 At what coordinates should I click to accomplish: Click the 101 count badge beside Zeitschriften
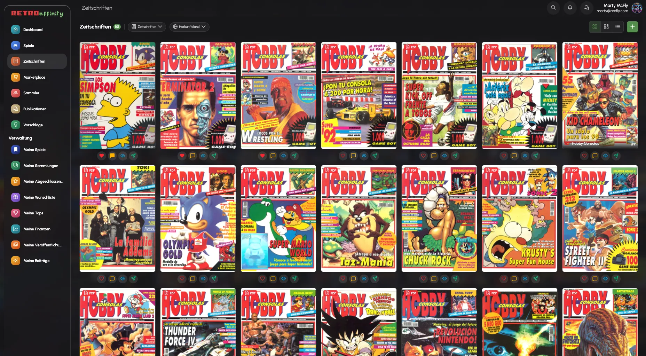(x=117, y=27)
